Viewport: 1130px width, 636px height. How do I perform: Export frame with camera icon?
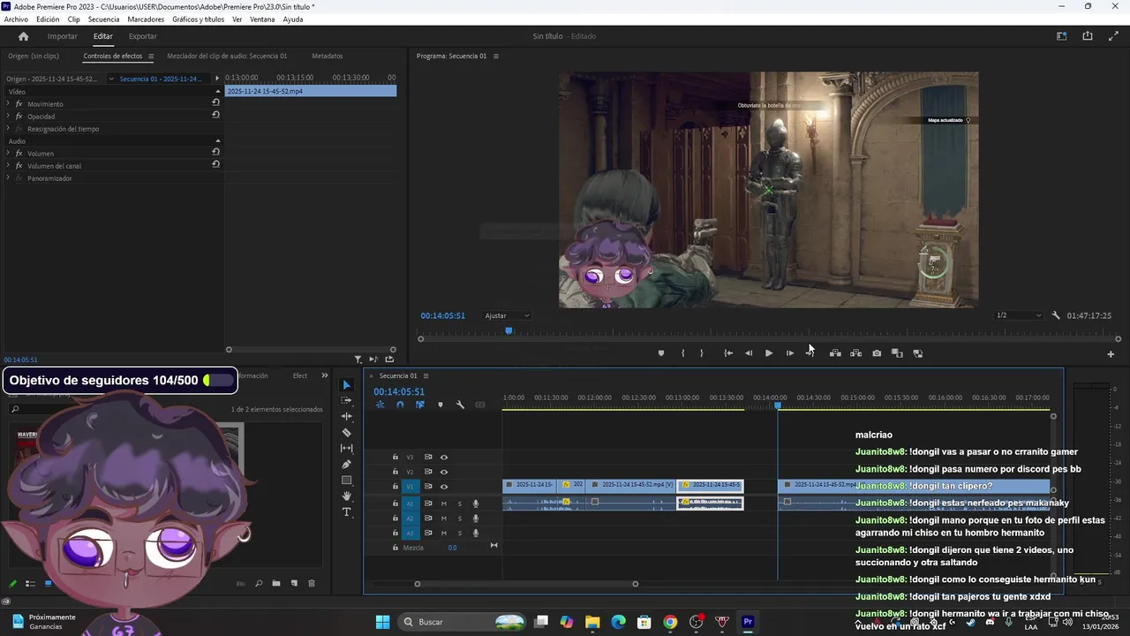pos(877,353)
